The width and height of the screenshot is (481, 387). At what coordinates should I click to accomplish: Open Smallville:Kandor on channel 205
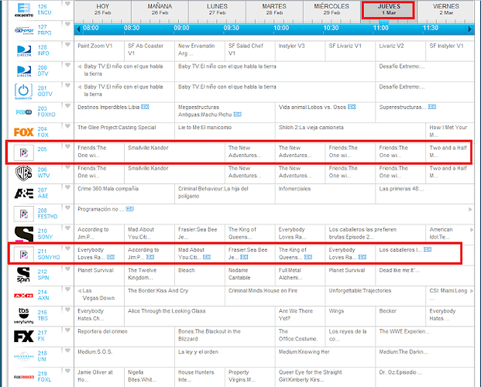tap(148, 147)
